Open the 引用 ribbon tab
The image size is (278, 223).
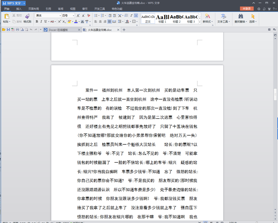[48, 9]
